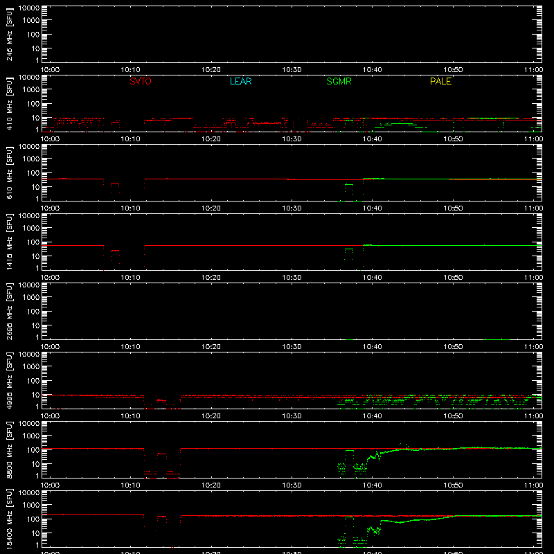Click 10:50 tick under the 8800 MHz panel

click(x=453, y=485)
